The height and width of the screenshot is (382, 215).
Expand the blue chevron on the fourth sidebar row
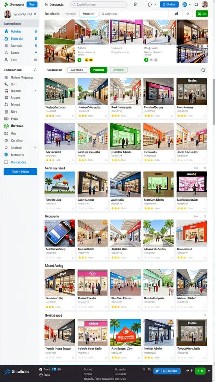(36, 52)
